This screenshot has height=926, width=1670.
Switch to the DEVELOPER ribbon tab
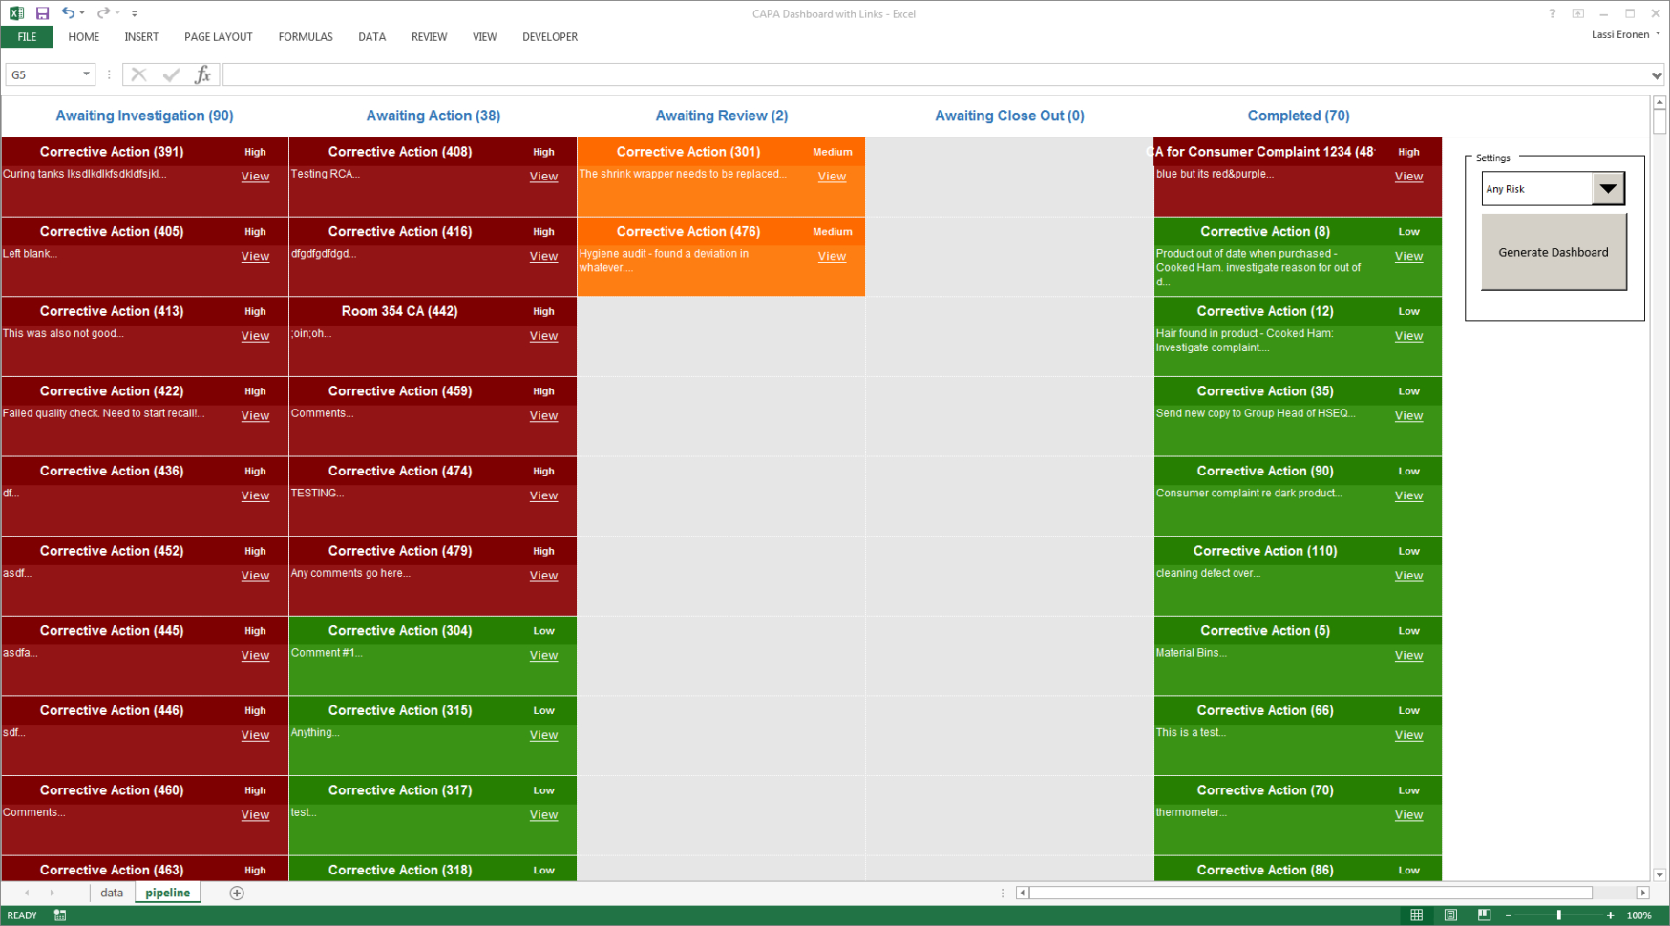pos(549,37)
